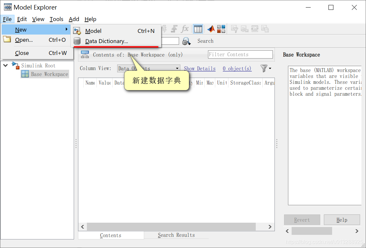Click the MATLAB logo toolbar icon
366x248 pixels.
pyautogui.click(x=211, y=29)
